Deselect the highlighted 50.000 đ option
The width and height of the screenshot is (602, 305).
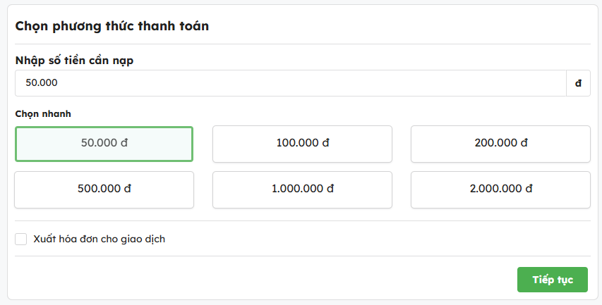coord(104,144)
